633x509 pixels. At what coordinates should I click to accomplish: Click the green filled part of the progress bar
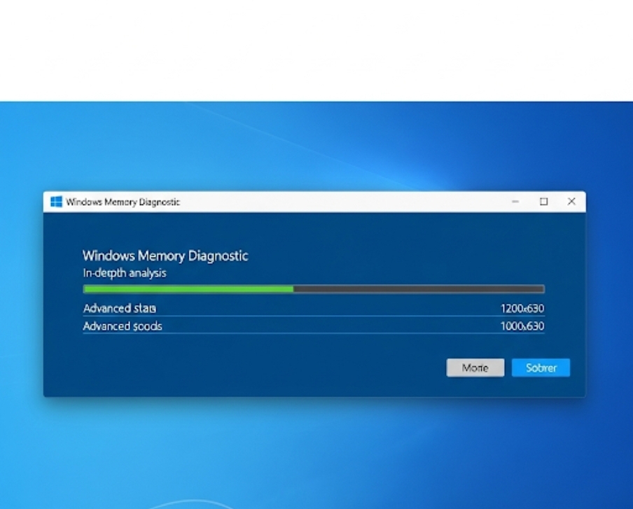188,288
